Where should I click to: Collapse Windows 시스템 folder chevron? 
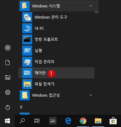91,6
